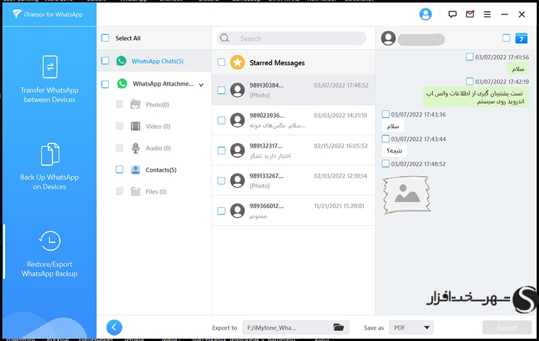539x341 pixels.
Task: Click the نتیجه؟ message bubble
Action: (394, 150)
